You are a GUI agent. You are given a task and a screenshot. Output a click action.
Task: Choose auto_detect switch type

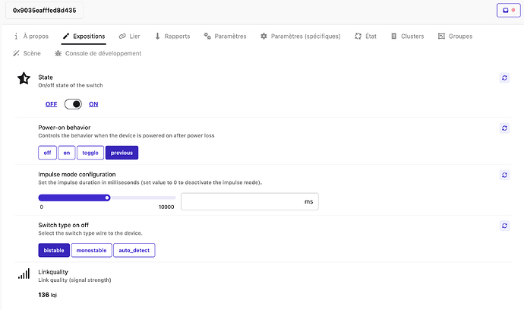click(134, 250)
